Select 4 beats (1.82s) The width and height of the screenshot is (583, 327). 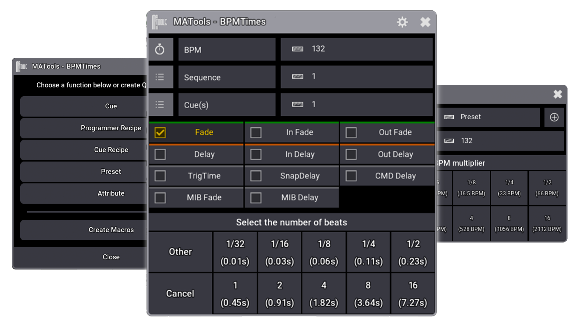324,293
